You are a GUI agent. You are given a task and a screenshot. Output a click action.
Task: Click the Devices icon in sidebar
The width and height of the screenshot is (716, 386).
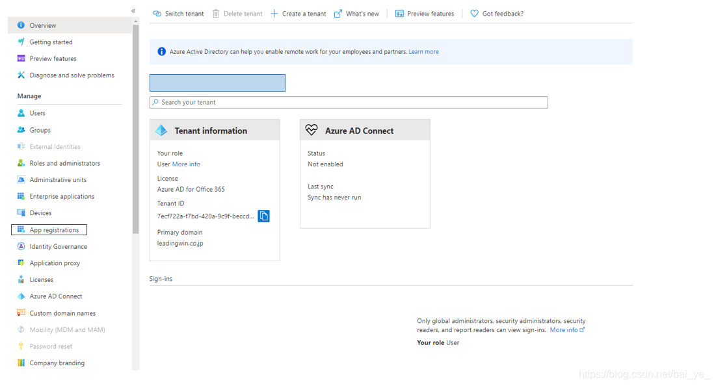(x=21, y=212)
